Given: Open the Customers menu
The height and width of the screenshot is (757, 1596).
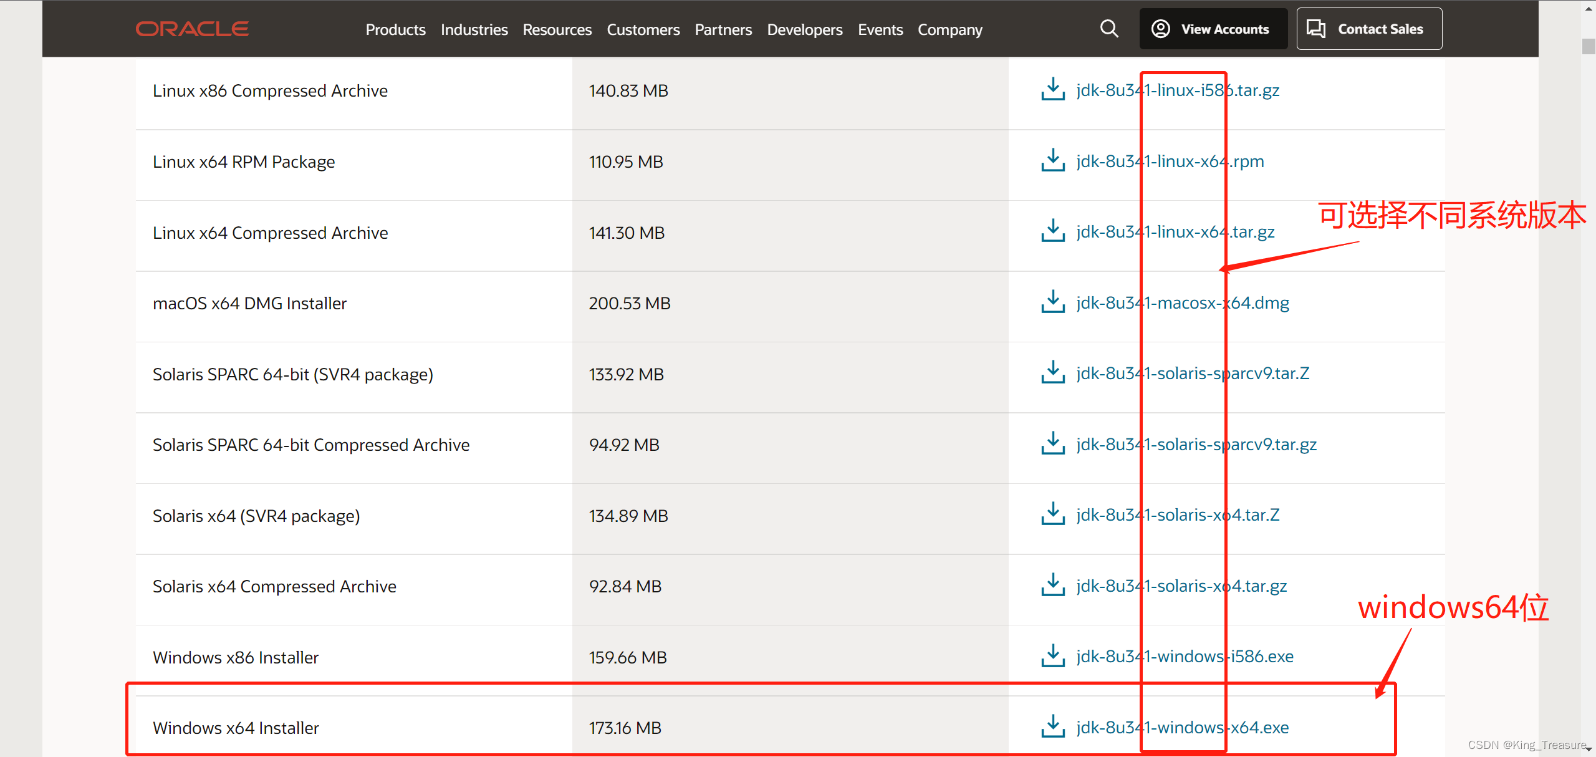Looking at the screenshot, I should pyautogui.click(x=643, y=29).
